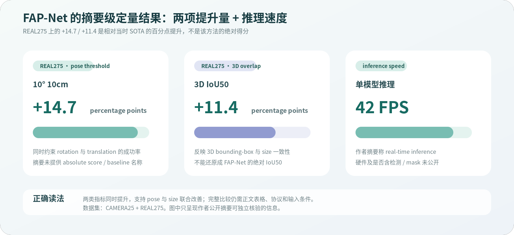Screen dimensions: 514x235
Task: Click the '10° 10cm' heading
Action: [x=50, y=84]
